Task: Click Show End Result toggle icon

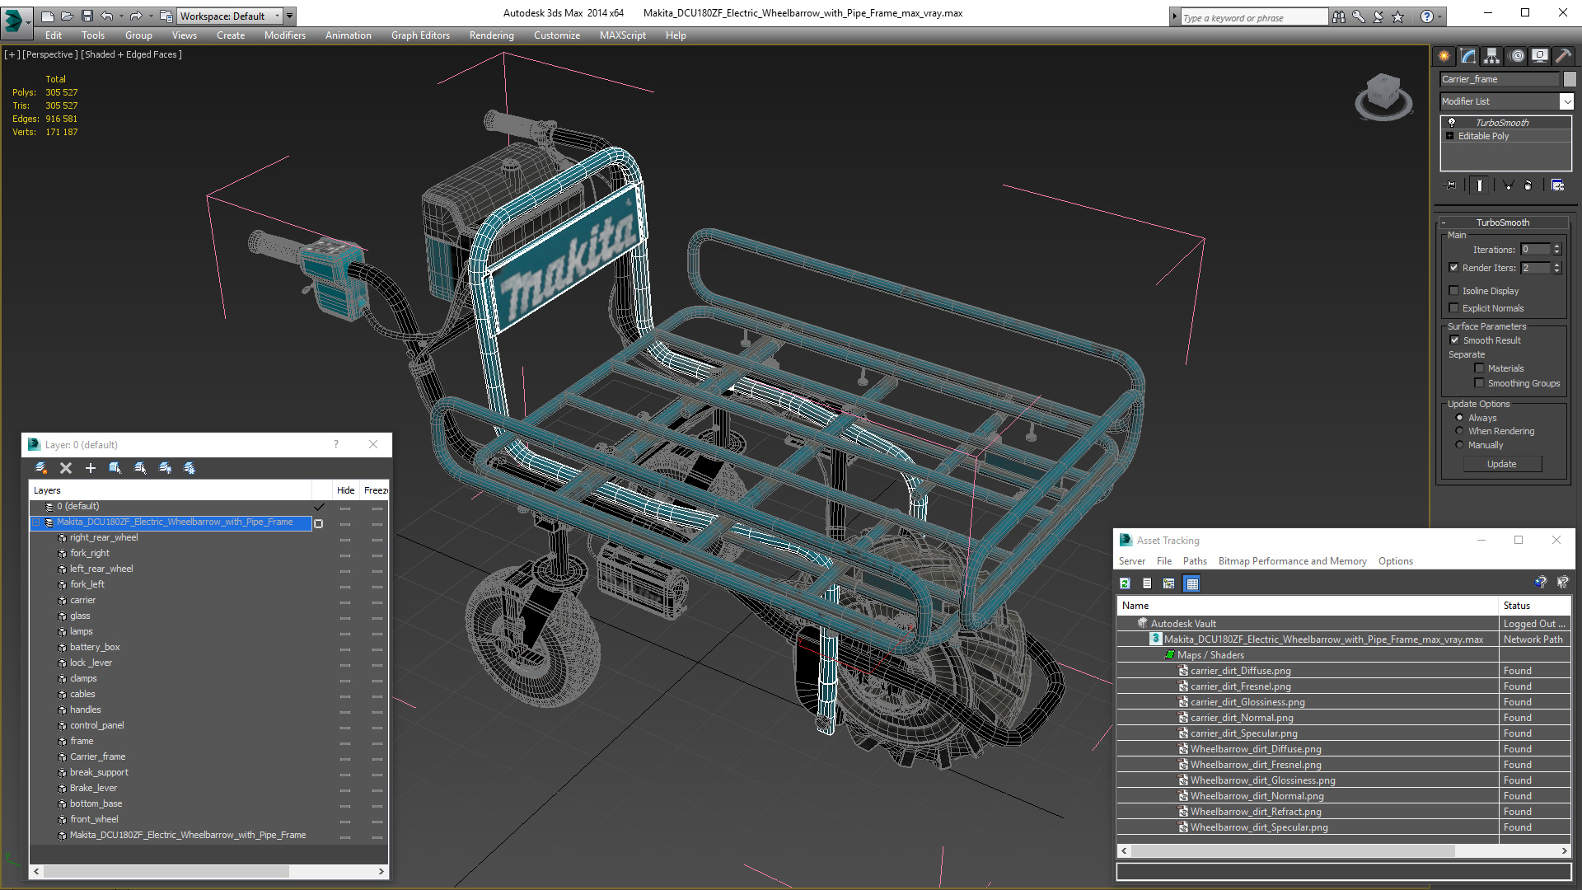Action: [1480, 185]
